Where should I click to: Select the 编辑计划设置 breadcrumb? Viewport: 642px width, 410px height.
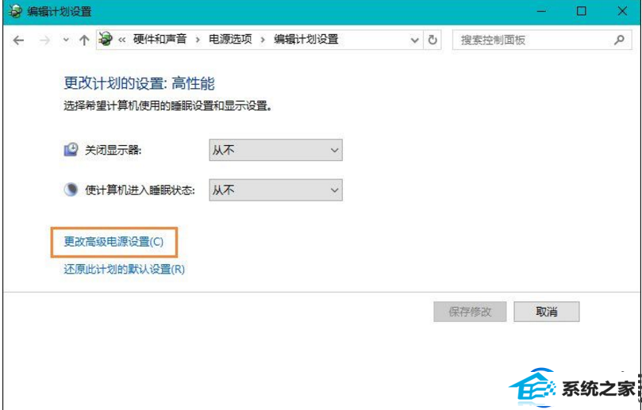[x=306, y=40]
